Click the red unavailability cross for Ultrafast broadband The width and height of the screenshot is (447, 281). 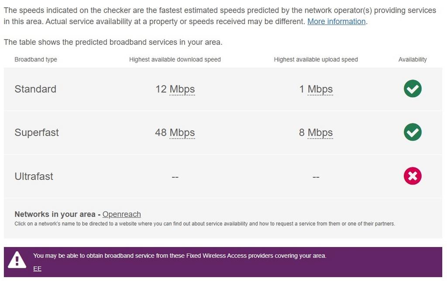(413, 176)
